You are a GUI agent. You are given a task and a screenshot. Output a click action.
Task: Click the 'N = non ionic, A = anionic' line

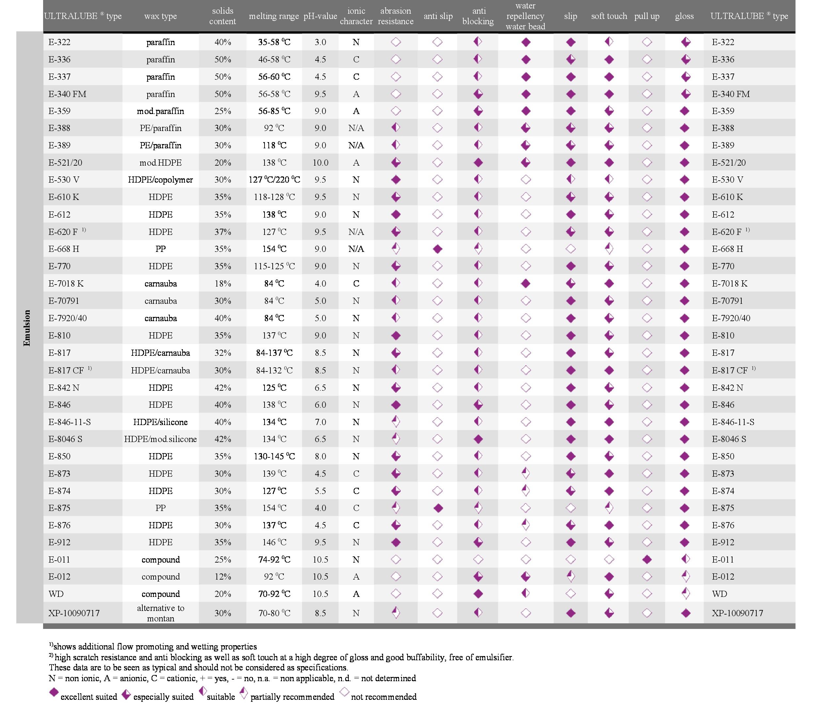tap(232, 678)
